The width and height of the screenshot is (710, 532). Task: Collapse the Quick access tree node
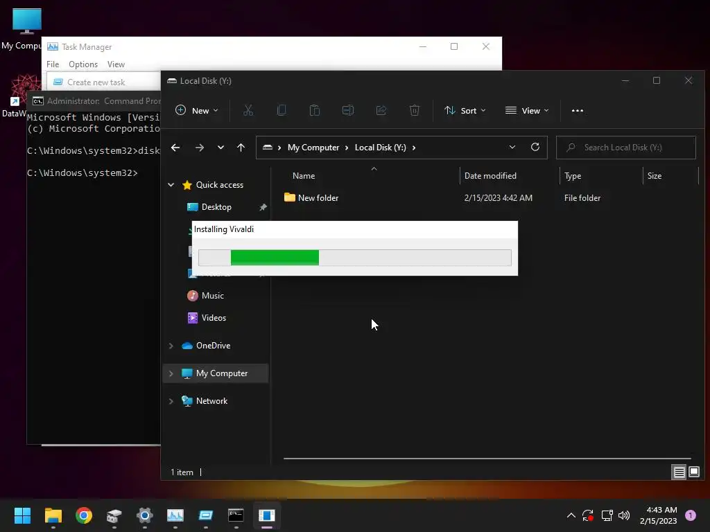pyautogui.click(x=171, y=185)
